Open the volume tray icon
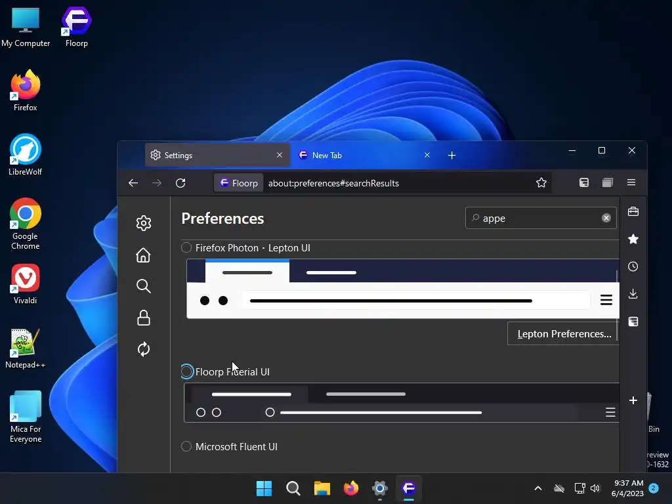Viewport: 672px width, 504px height. [595, 488]
